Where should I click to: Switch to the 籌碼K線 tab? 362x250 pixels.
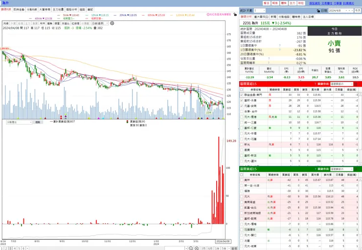6,10
